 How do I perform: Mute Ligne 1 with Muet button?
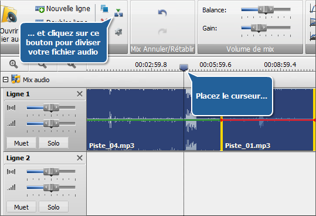(x=21, y=143)
